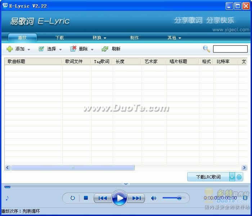Viewport: 252px width, 216px height.
Task: Collapse the panel with the chevron expander
Action: [x=126, y=183]
